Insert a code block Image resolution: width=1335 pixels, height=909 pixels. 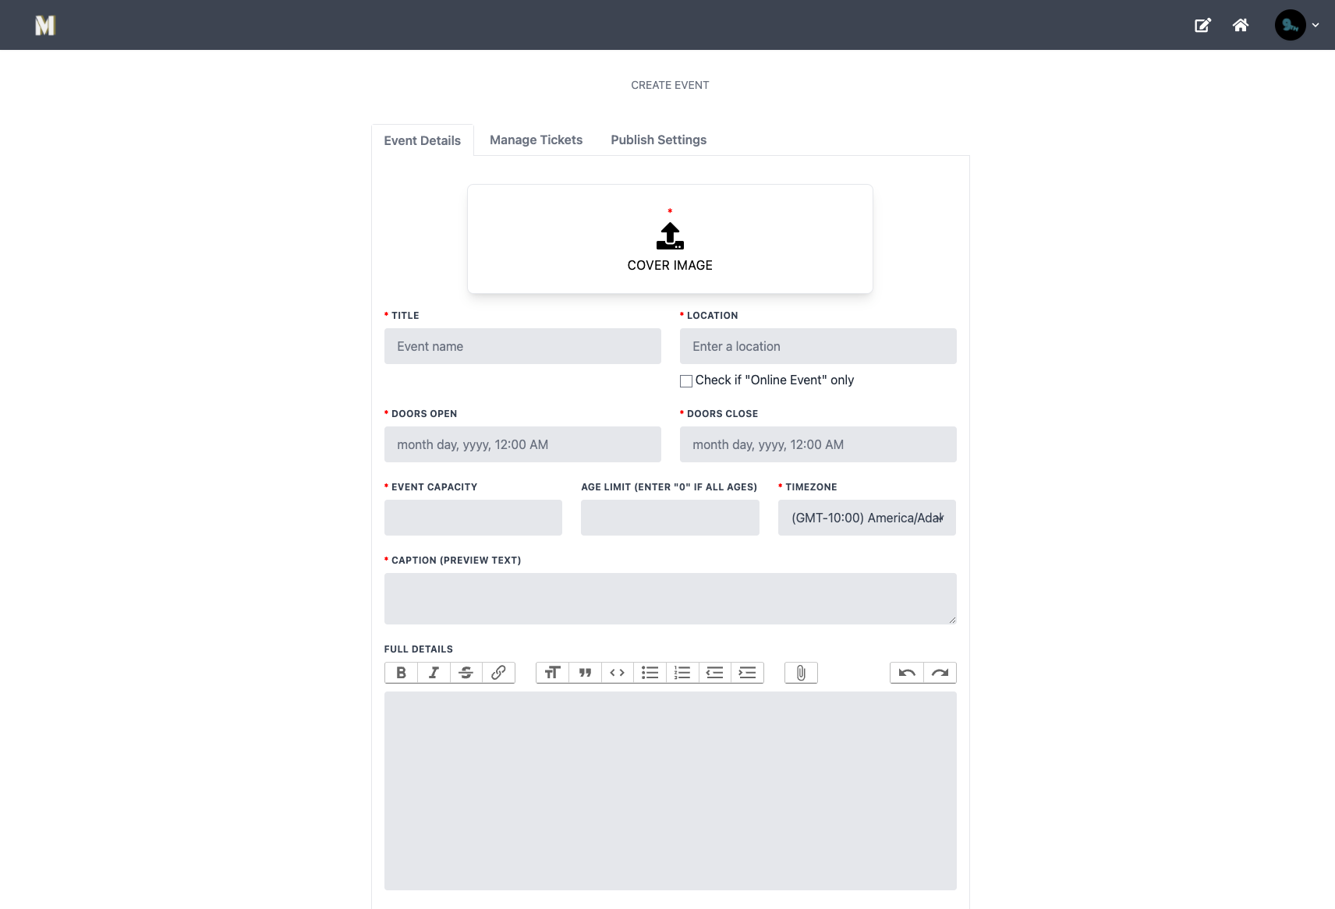point(617,673)
